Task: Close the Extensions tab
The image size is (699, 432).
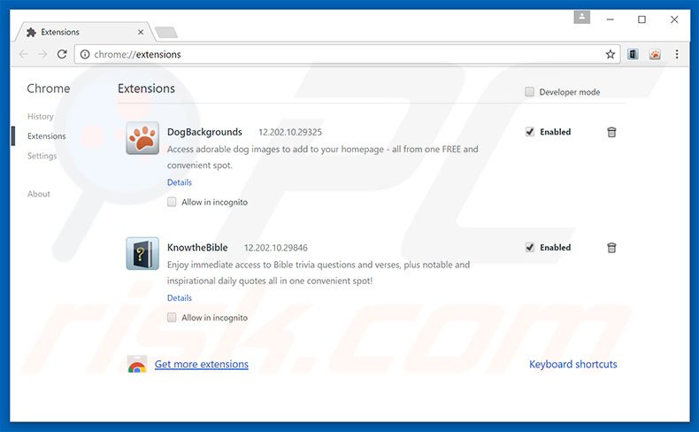Action: coord(141,32)
